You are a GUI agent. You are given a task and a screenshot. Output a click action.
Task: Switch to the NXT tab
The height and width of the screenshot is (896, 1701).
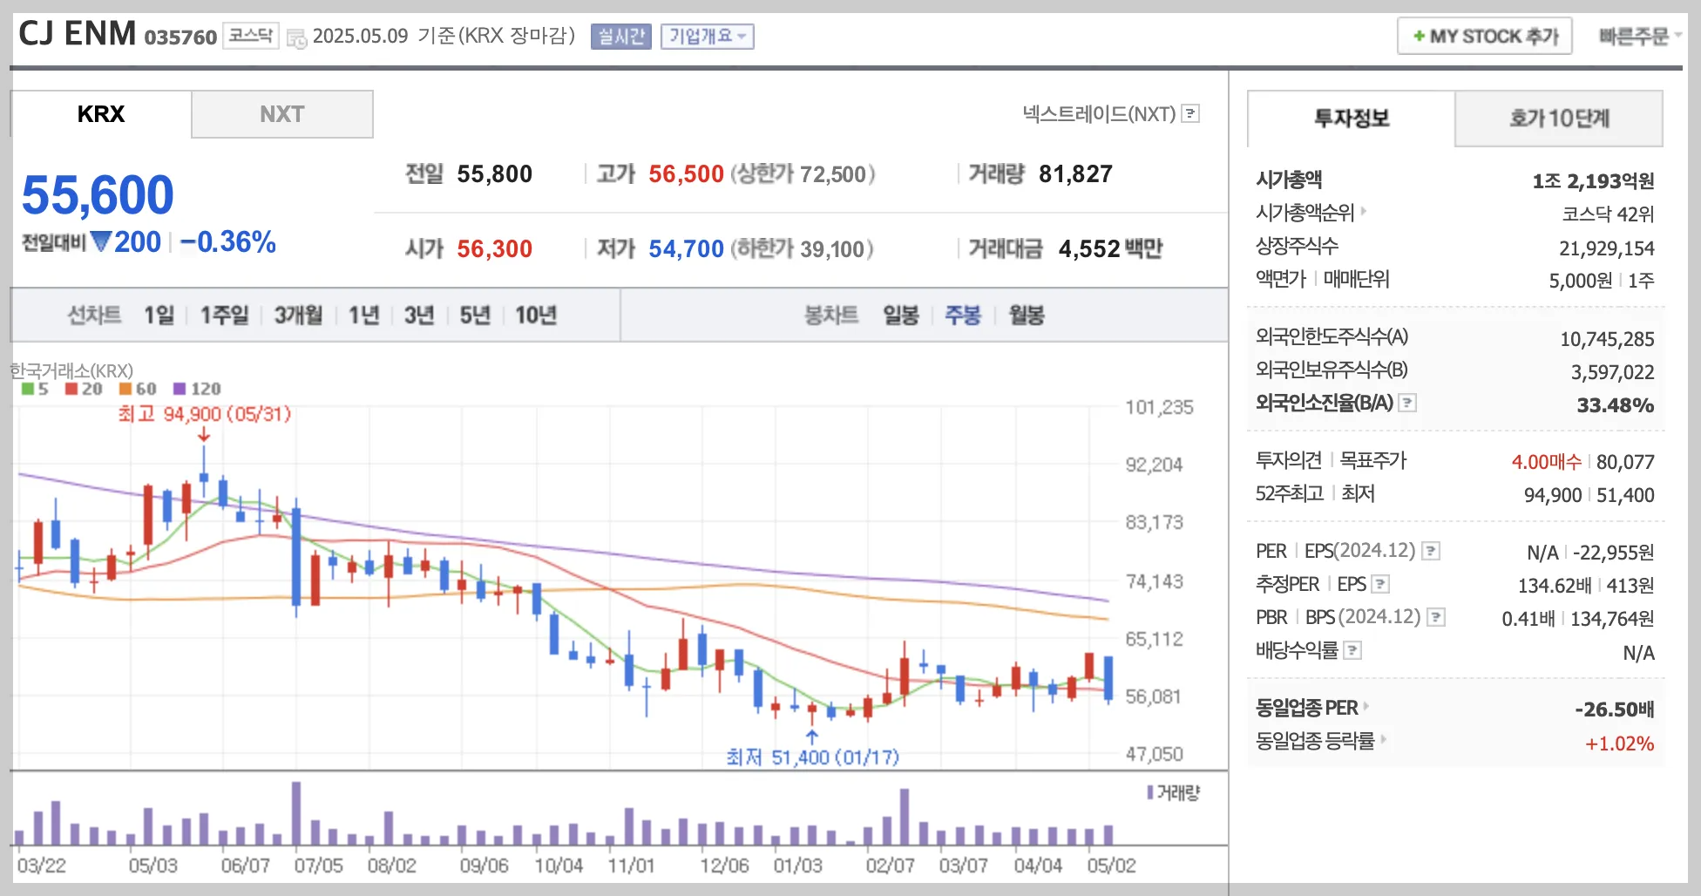[x=282, y=114]
